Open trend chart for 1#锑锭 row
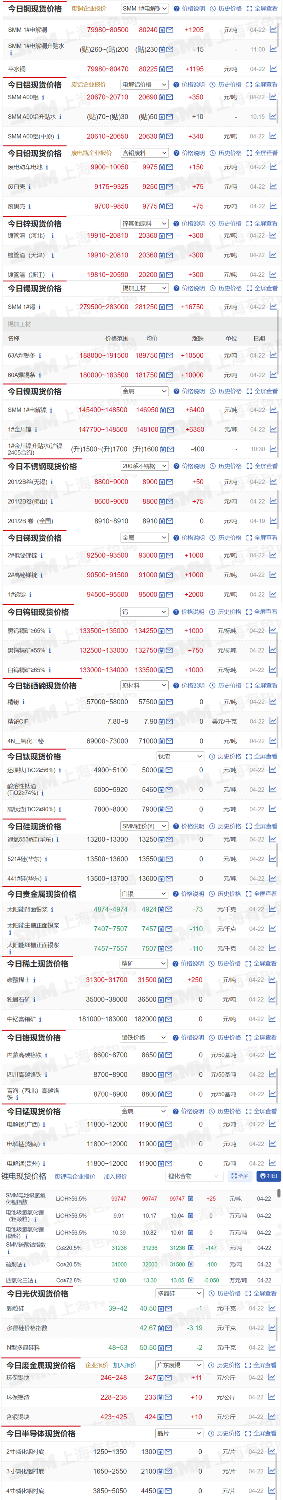This screenshot has height=1500, width=283. [273, 594]
